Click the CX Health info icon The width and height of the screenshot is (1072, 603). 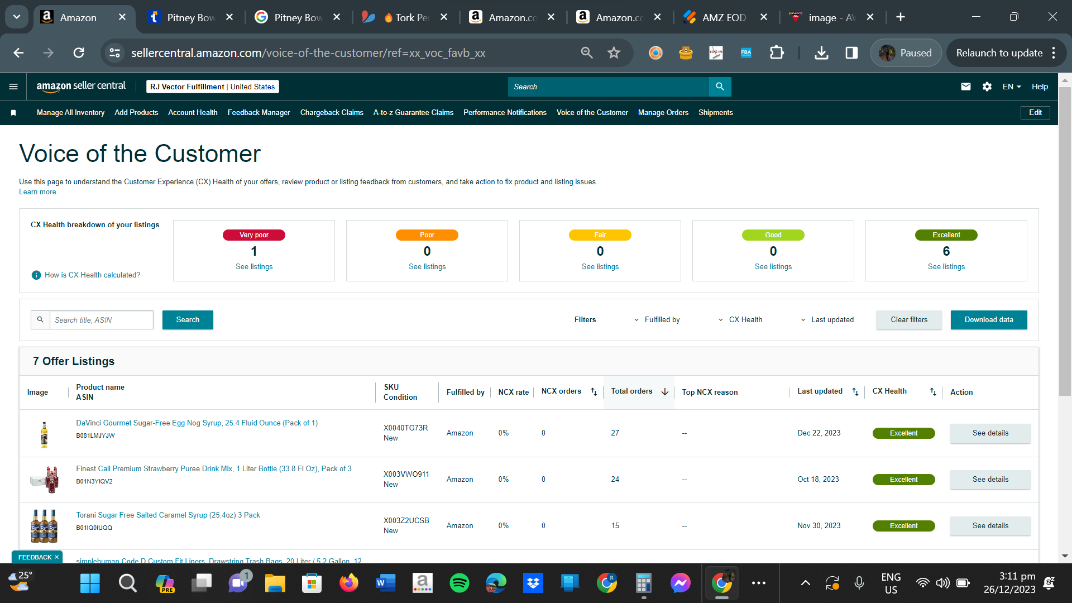36,275
